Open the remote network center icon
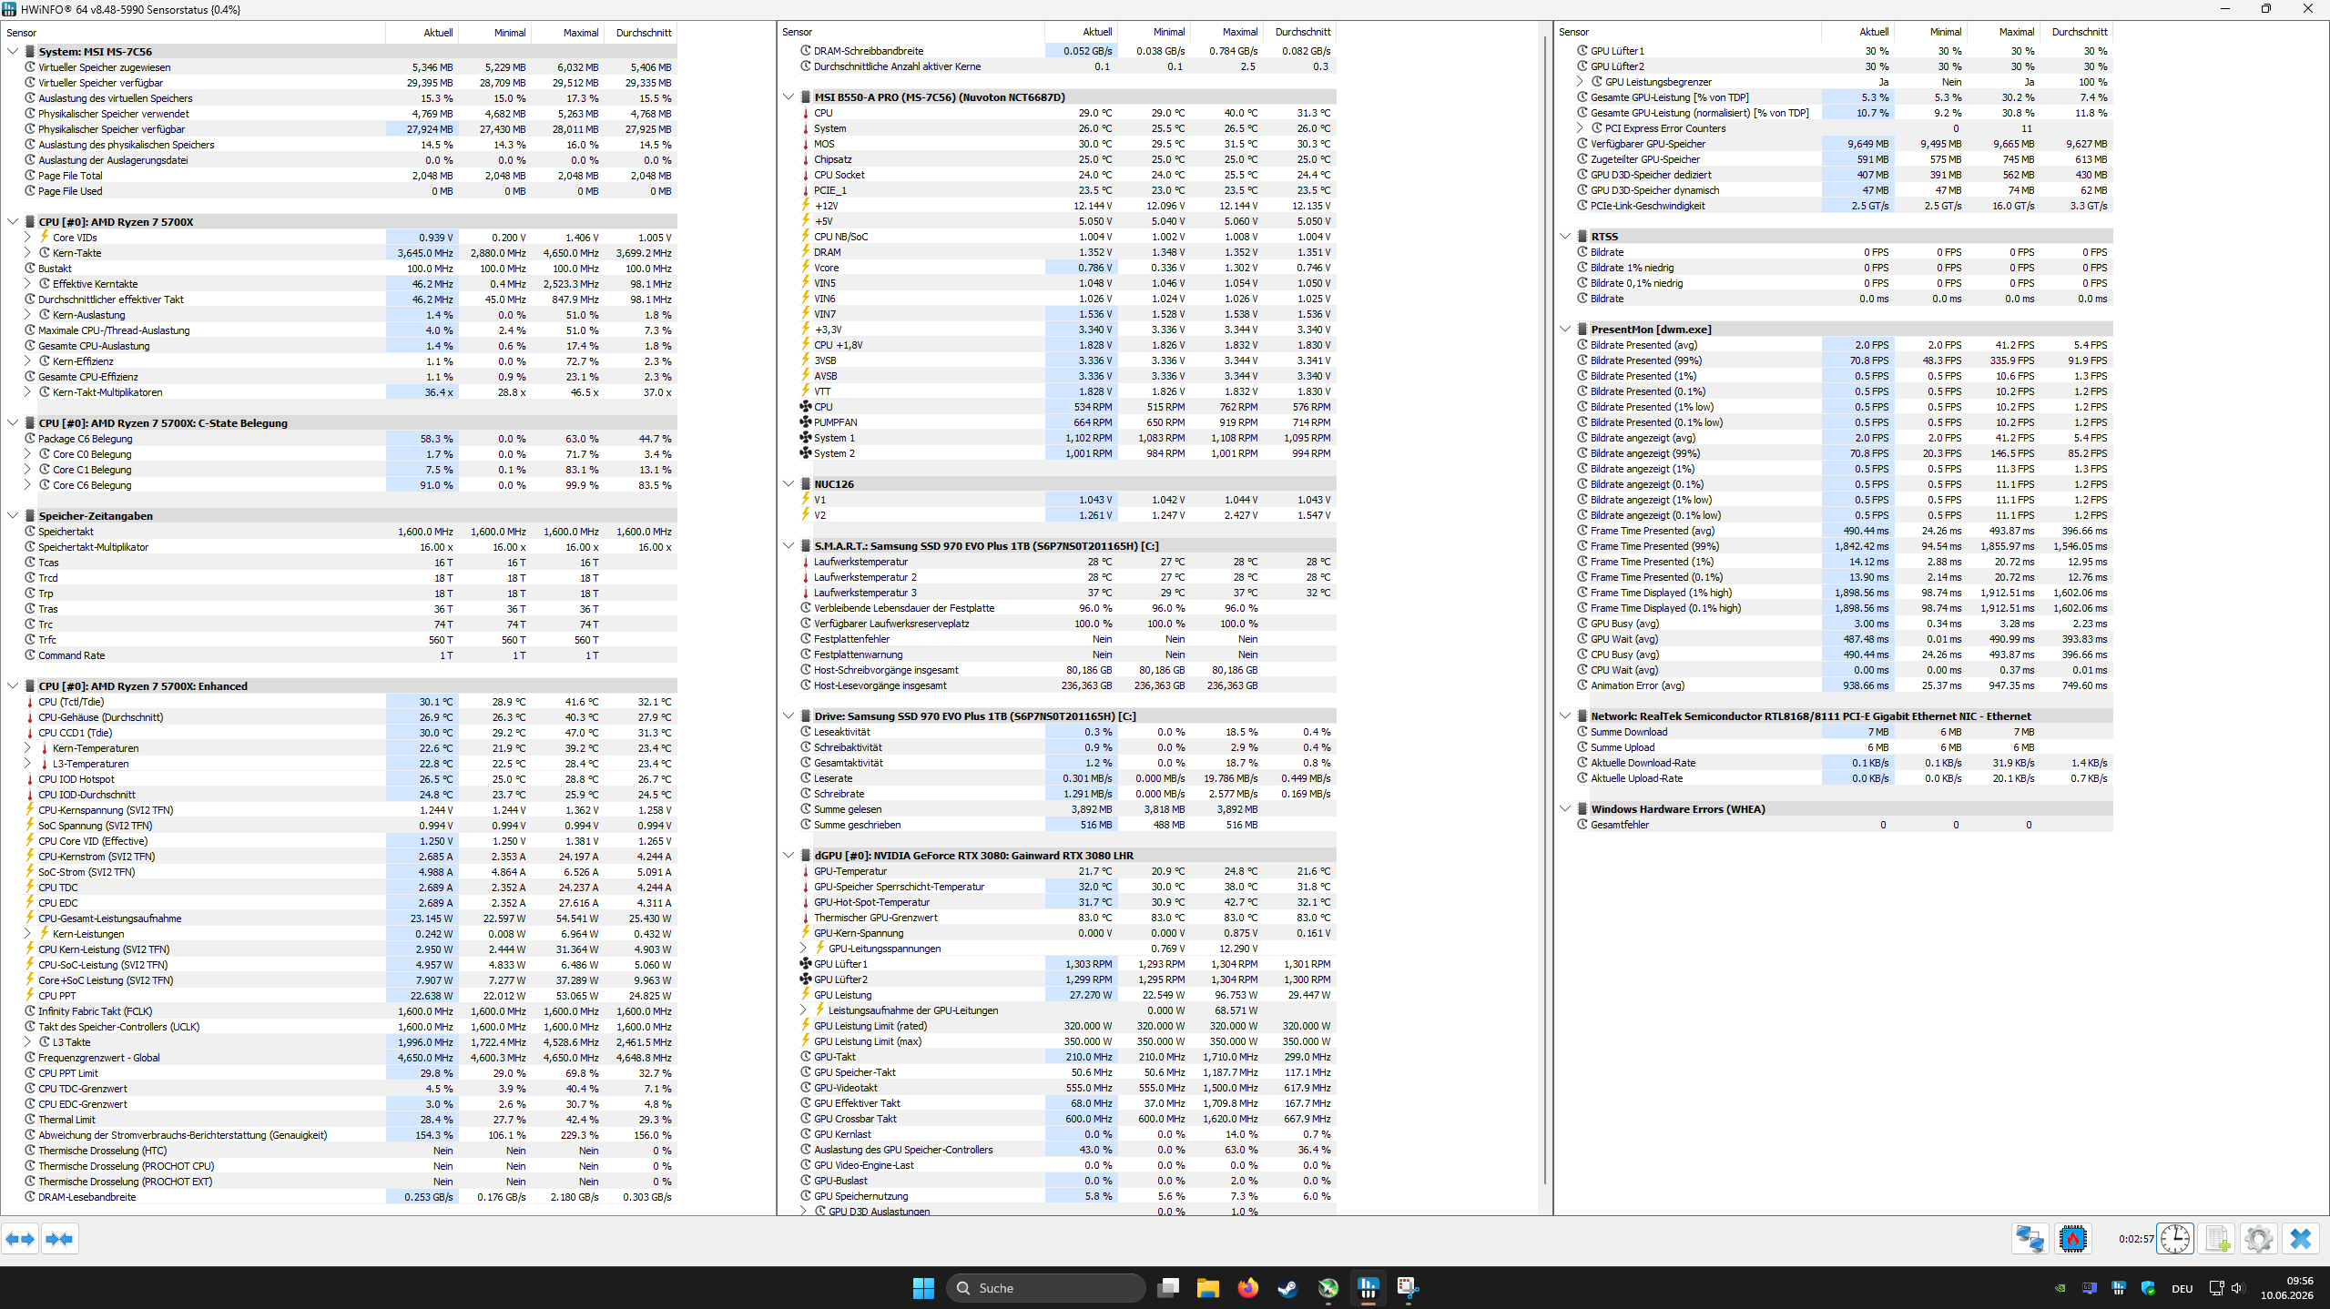2330x1309 pixels. coord(2030,1239)
